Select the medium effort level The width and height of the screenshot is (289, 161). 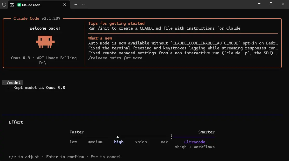coord(95,142)
